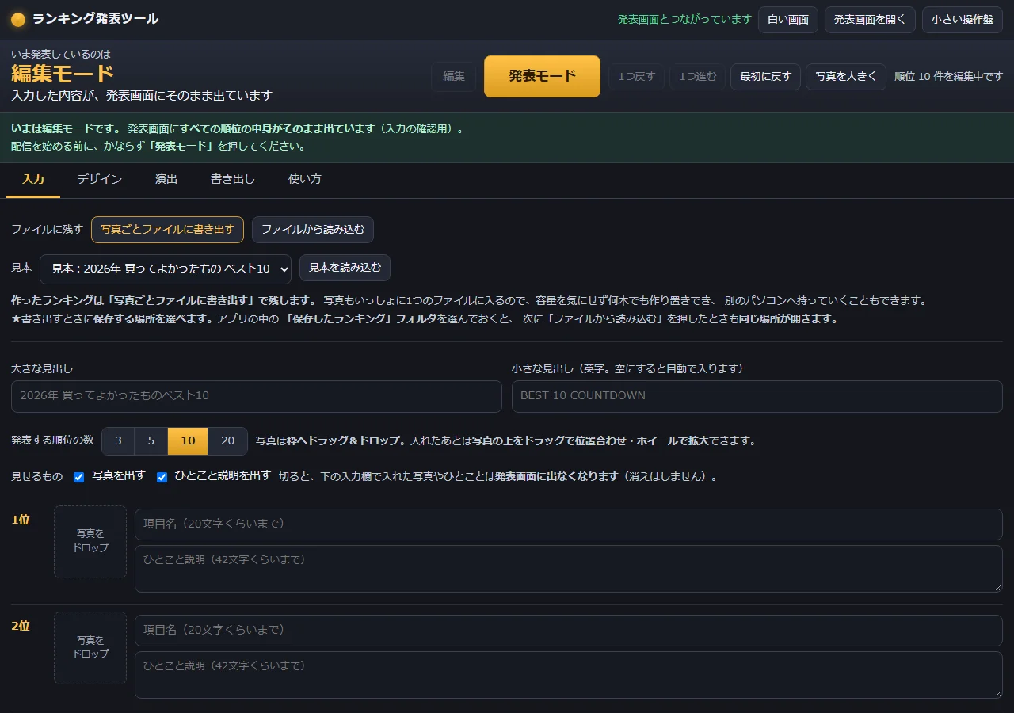This screenshot has height=713, width=1014.
Task: Click the 1位 項目名 field
Action: click(x=569, y=524)
